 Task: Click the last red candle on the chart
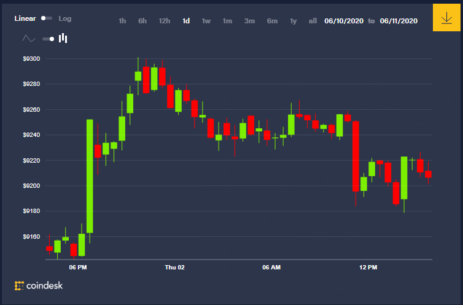click(429, 174)
